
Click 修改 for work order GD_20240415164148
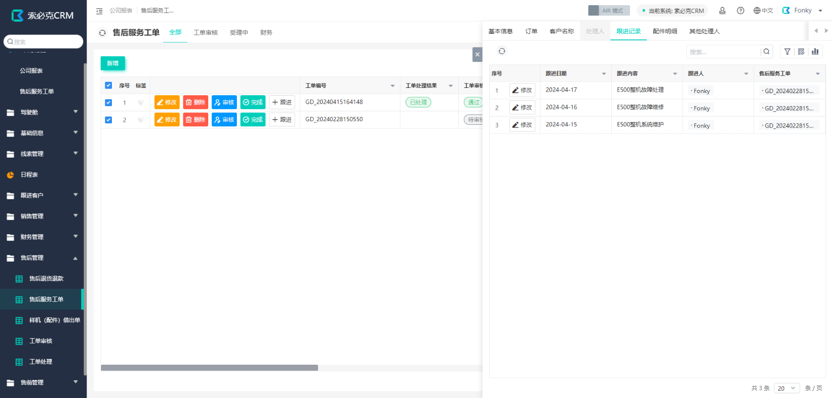click(167, 102)
